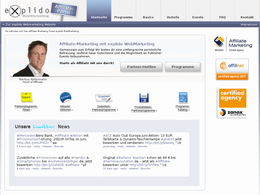Click favorite under the Mercedes-Benz tweet
This screenshot has width=260, height=195.
pos(59,146)
